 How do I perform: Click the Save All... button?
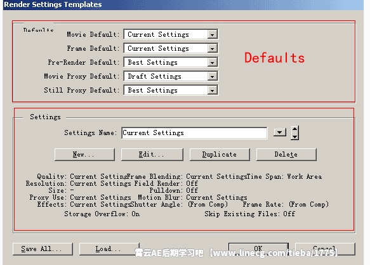(x=43, y=249)
